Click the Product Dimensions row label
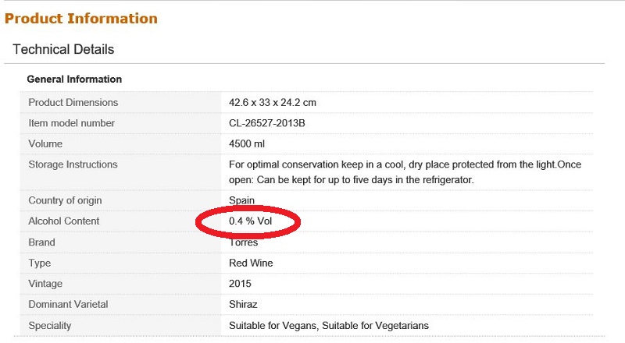The width and height of the screenshot is (625, 343). click(x=73, y=102)
